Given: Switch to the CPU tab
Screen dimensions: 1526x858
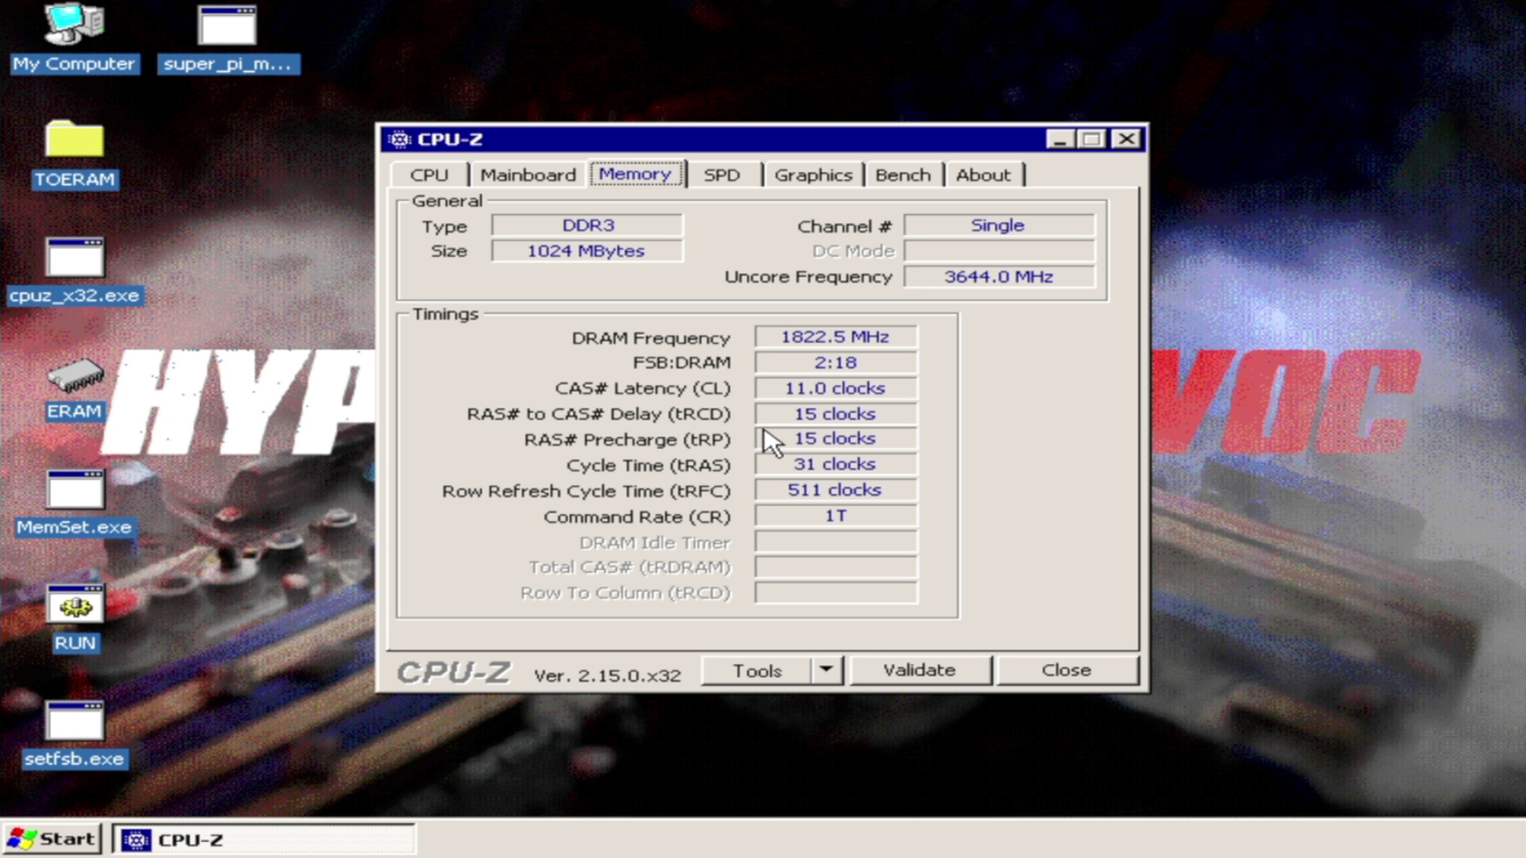Looking at the screenshot, I should coord(429,175).
